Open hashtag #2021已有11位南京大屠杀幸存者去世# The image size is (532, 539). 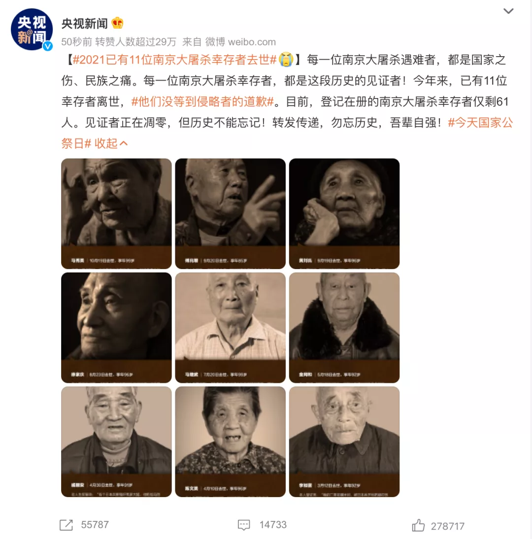[175, 60]
